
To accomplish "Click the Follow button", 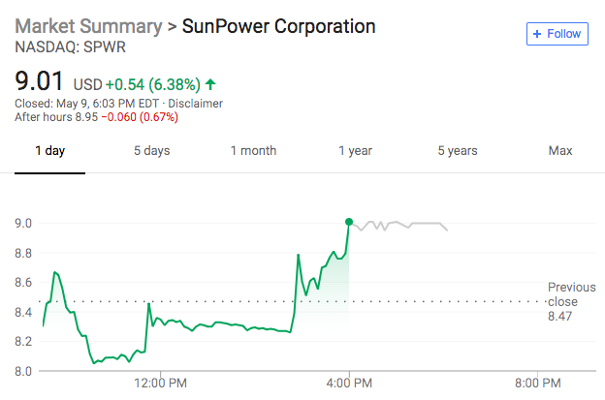I will [557, 34].
